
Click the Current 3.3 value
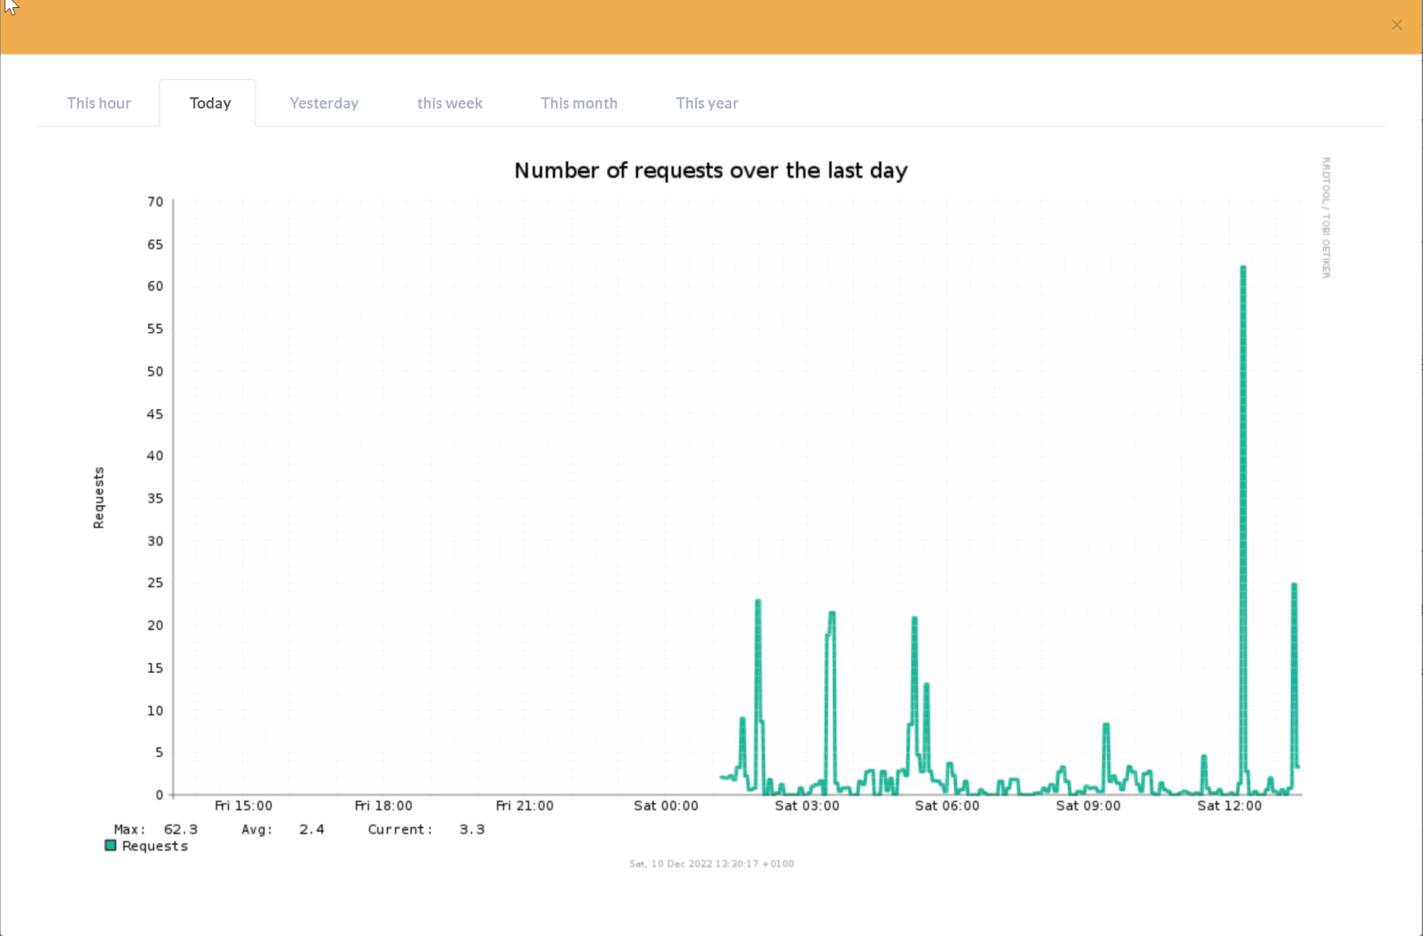[472, 829]
